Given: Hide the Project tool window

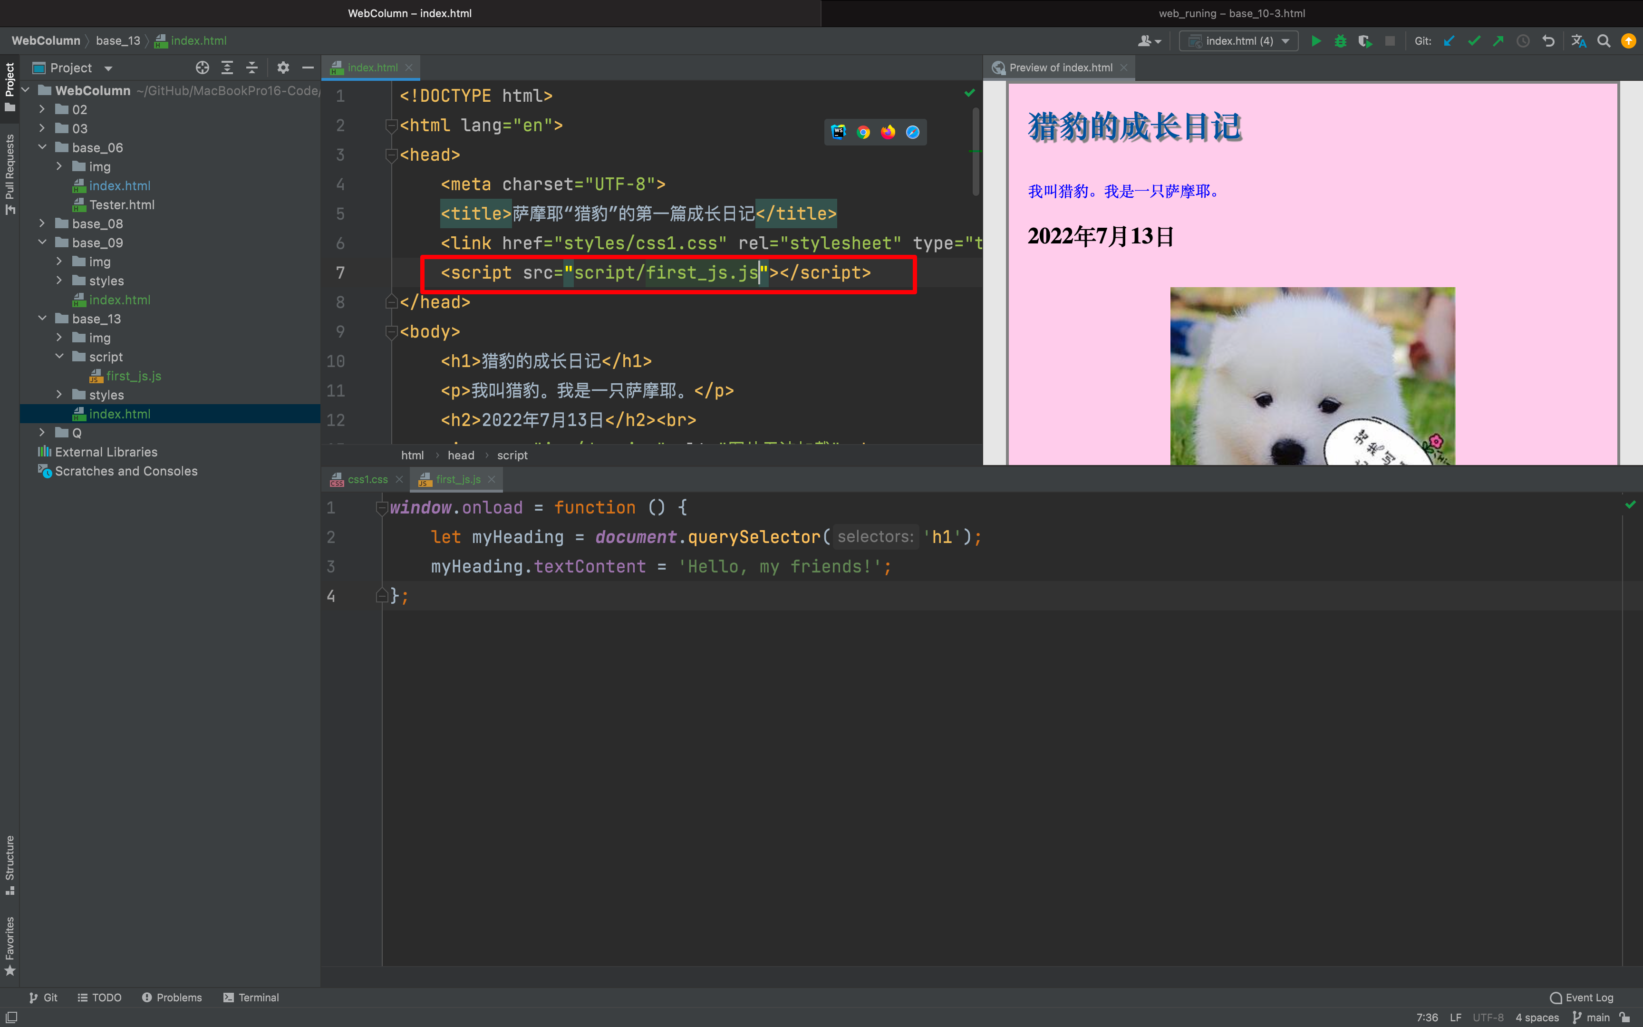Looking at the screenshot, I should (x=308, y=68).
